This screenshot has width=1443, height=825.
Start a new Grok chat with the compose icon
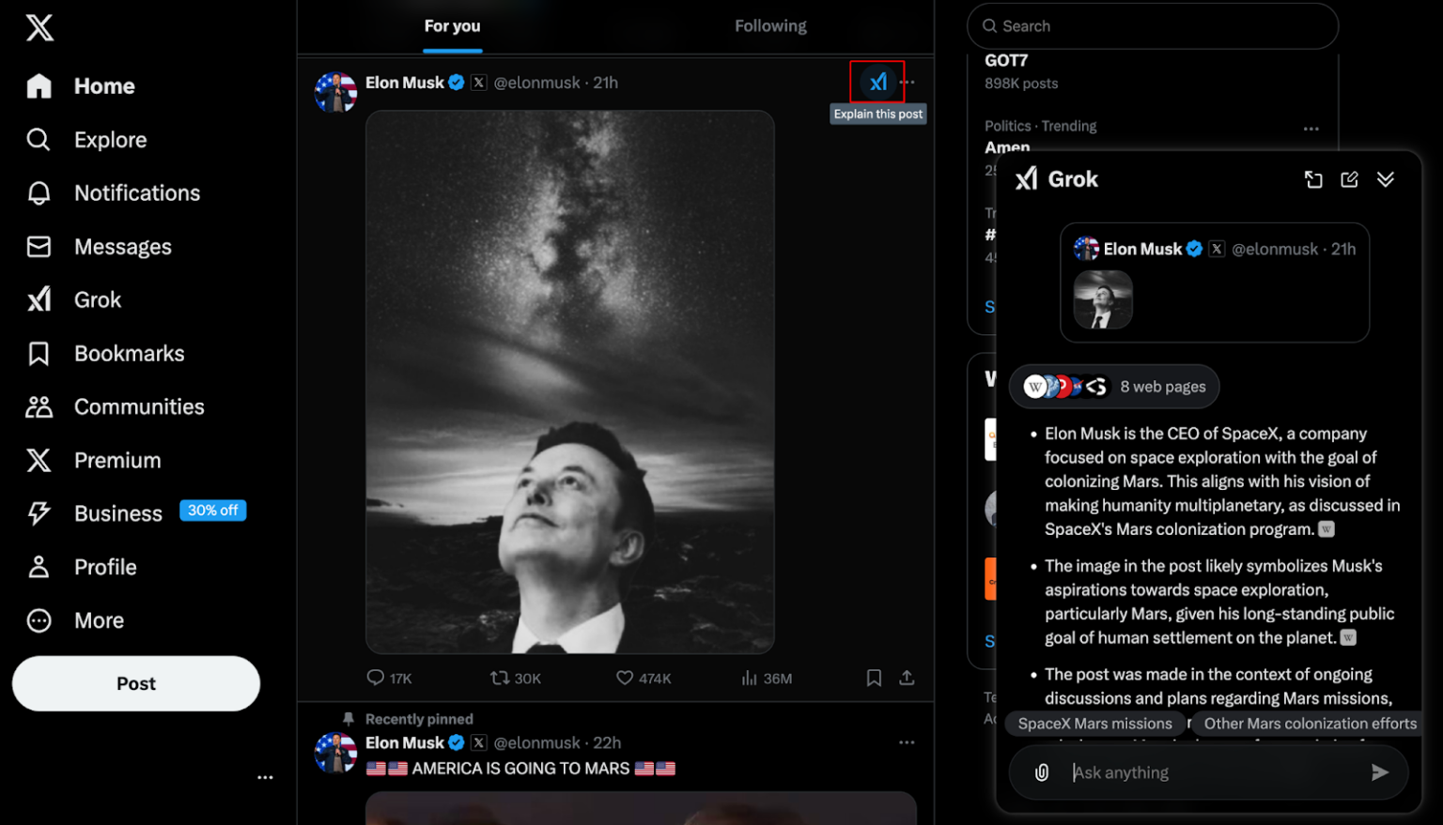point(1349,179)
